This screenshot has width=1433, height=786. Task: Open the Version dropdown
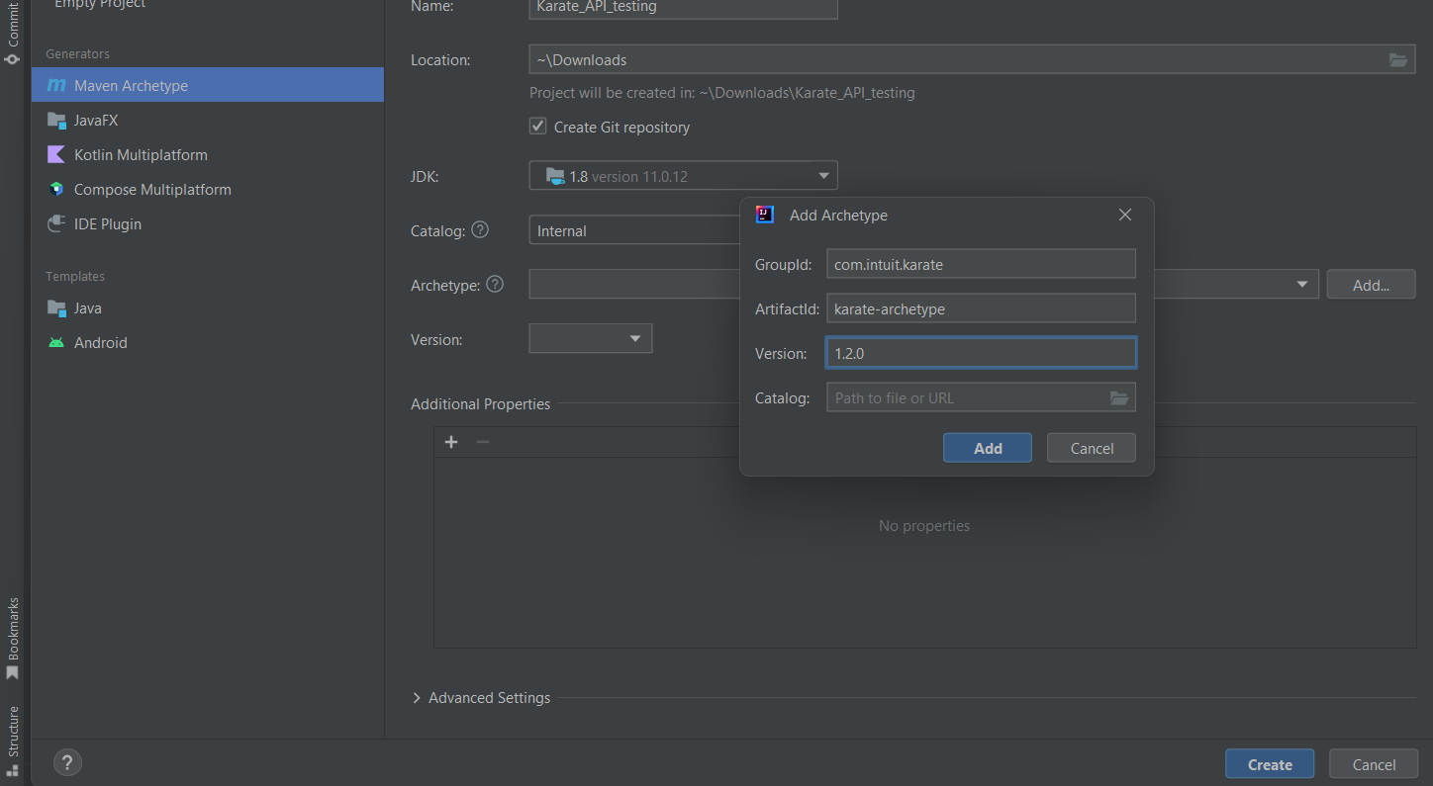click(x=591, y=338)
